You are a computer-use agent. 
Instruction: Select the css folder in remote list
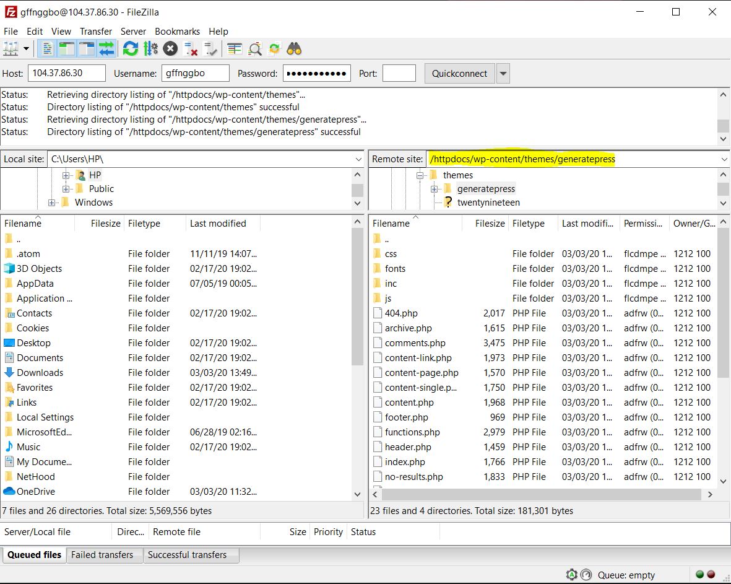(391, 254)
